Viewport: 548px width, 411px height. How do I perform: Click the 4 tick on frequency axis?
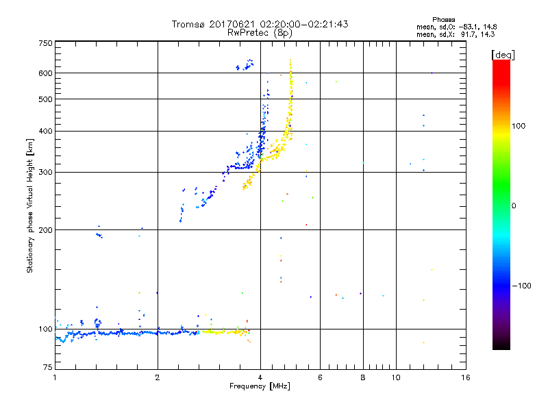click(260, 378)
